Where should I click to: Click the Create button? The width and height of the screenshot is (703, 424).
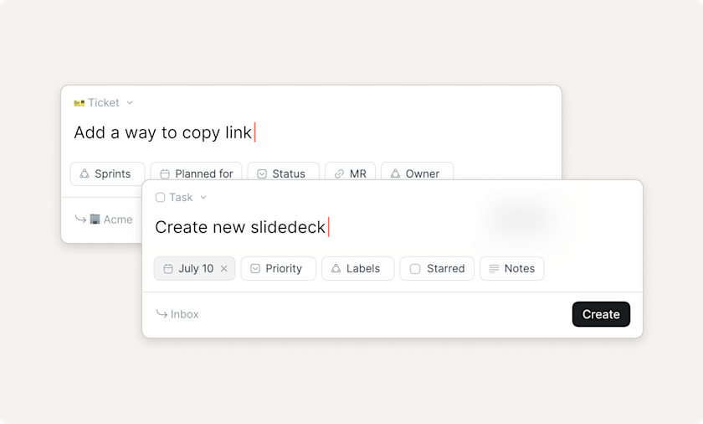coord(601,314)
